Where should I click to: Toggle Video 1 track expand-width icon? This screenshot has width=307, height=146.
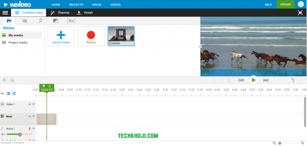click(x=30, y=104)
